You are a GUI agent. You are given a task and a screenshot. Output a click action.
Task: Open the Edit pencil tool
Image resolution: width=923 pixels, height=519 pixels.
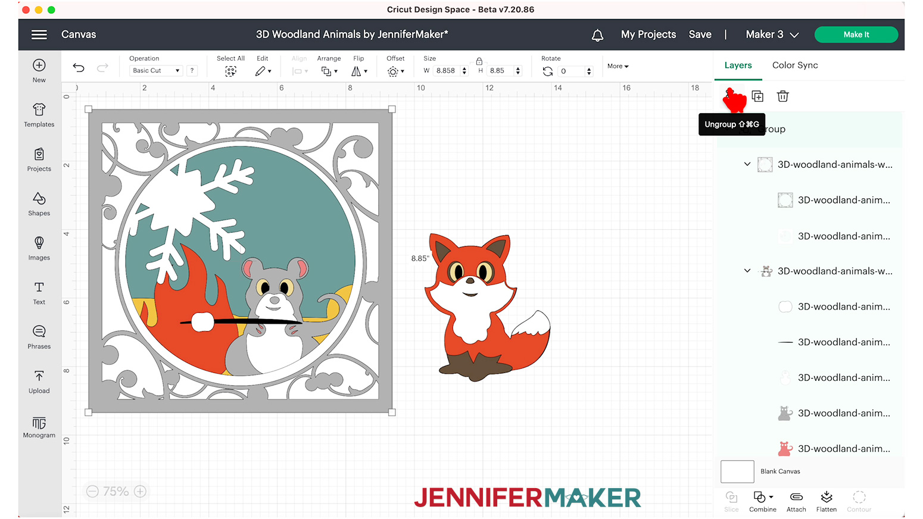(263, 71)
